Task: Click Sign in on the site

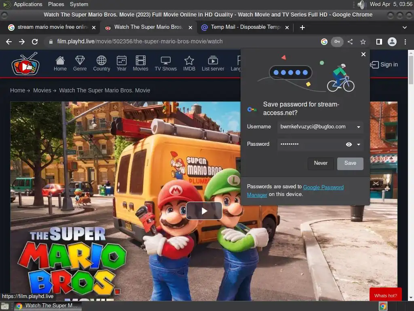Action: coord(384,64)
